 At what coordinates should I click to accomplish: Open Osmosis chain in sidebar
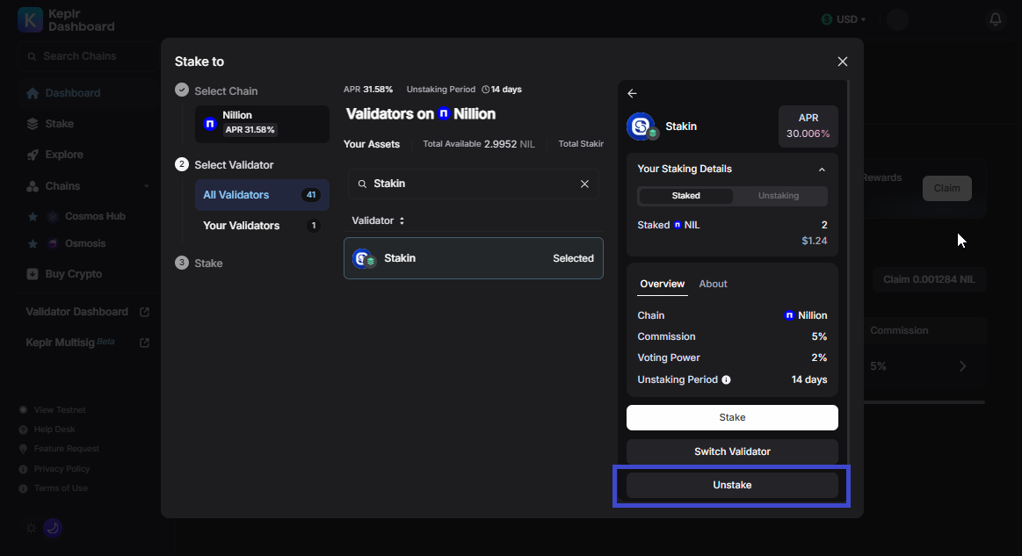(x=85, y=244)
